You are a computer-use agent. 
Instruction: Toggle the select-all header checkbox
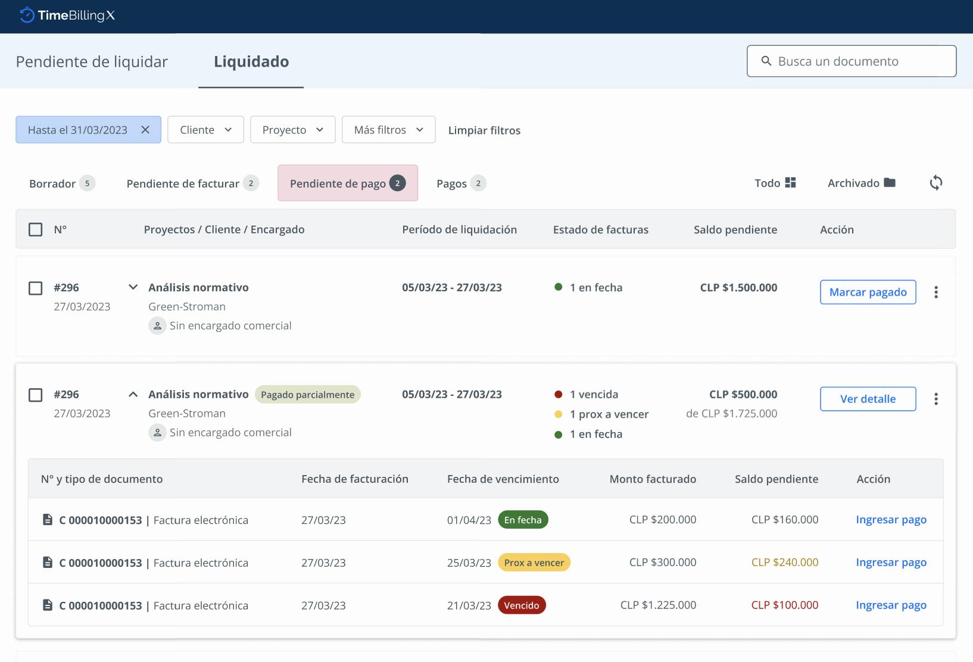click(36, 229)
